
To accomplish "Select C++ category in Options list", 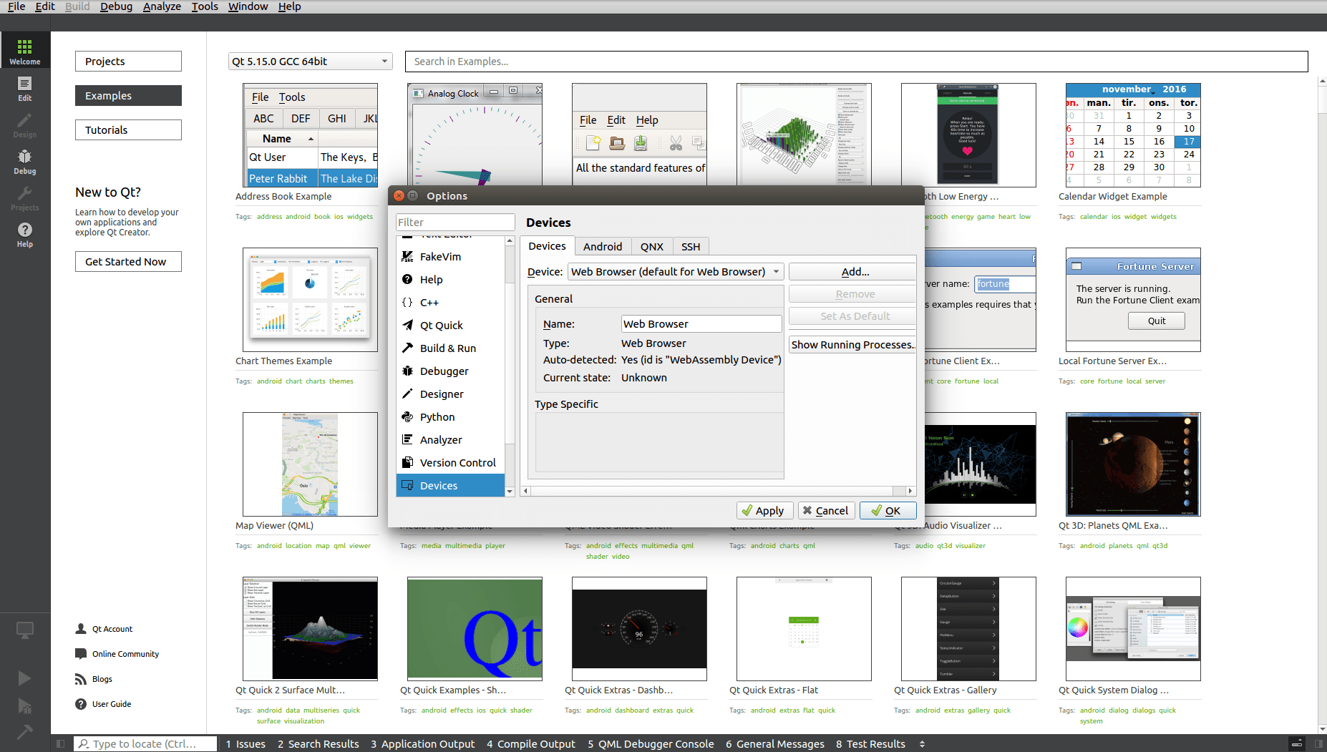I will (x=450, y=303).
